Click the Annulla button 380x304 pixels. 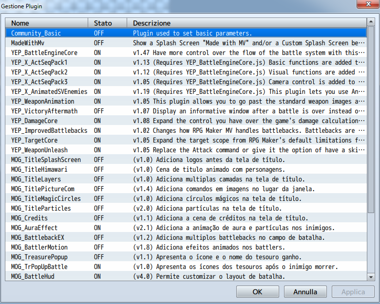point(305,292)
